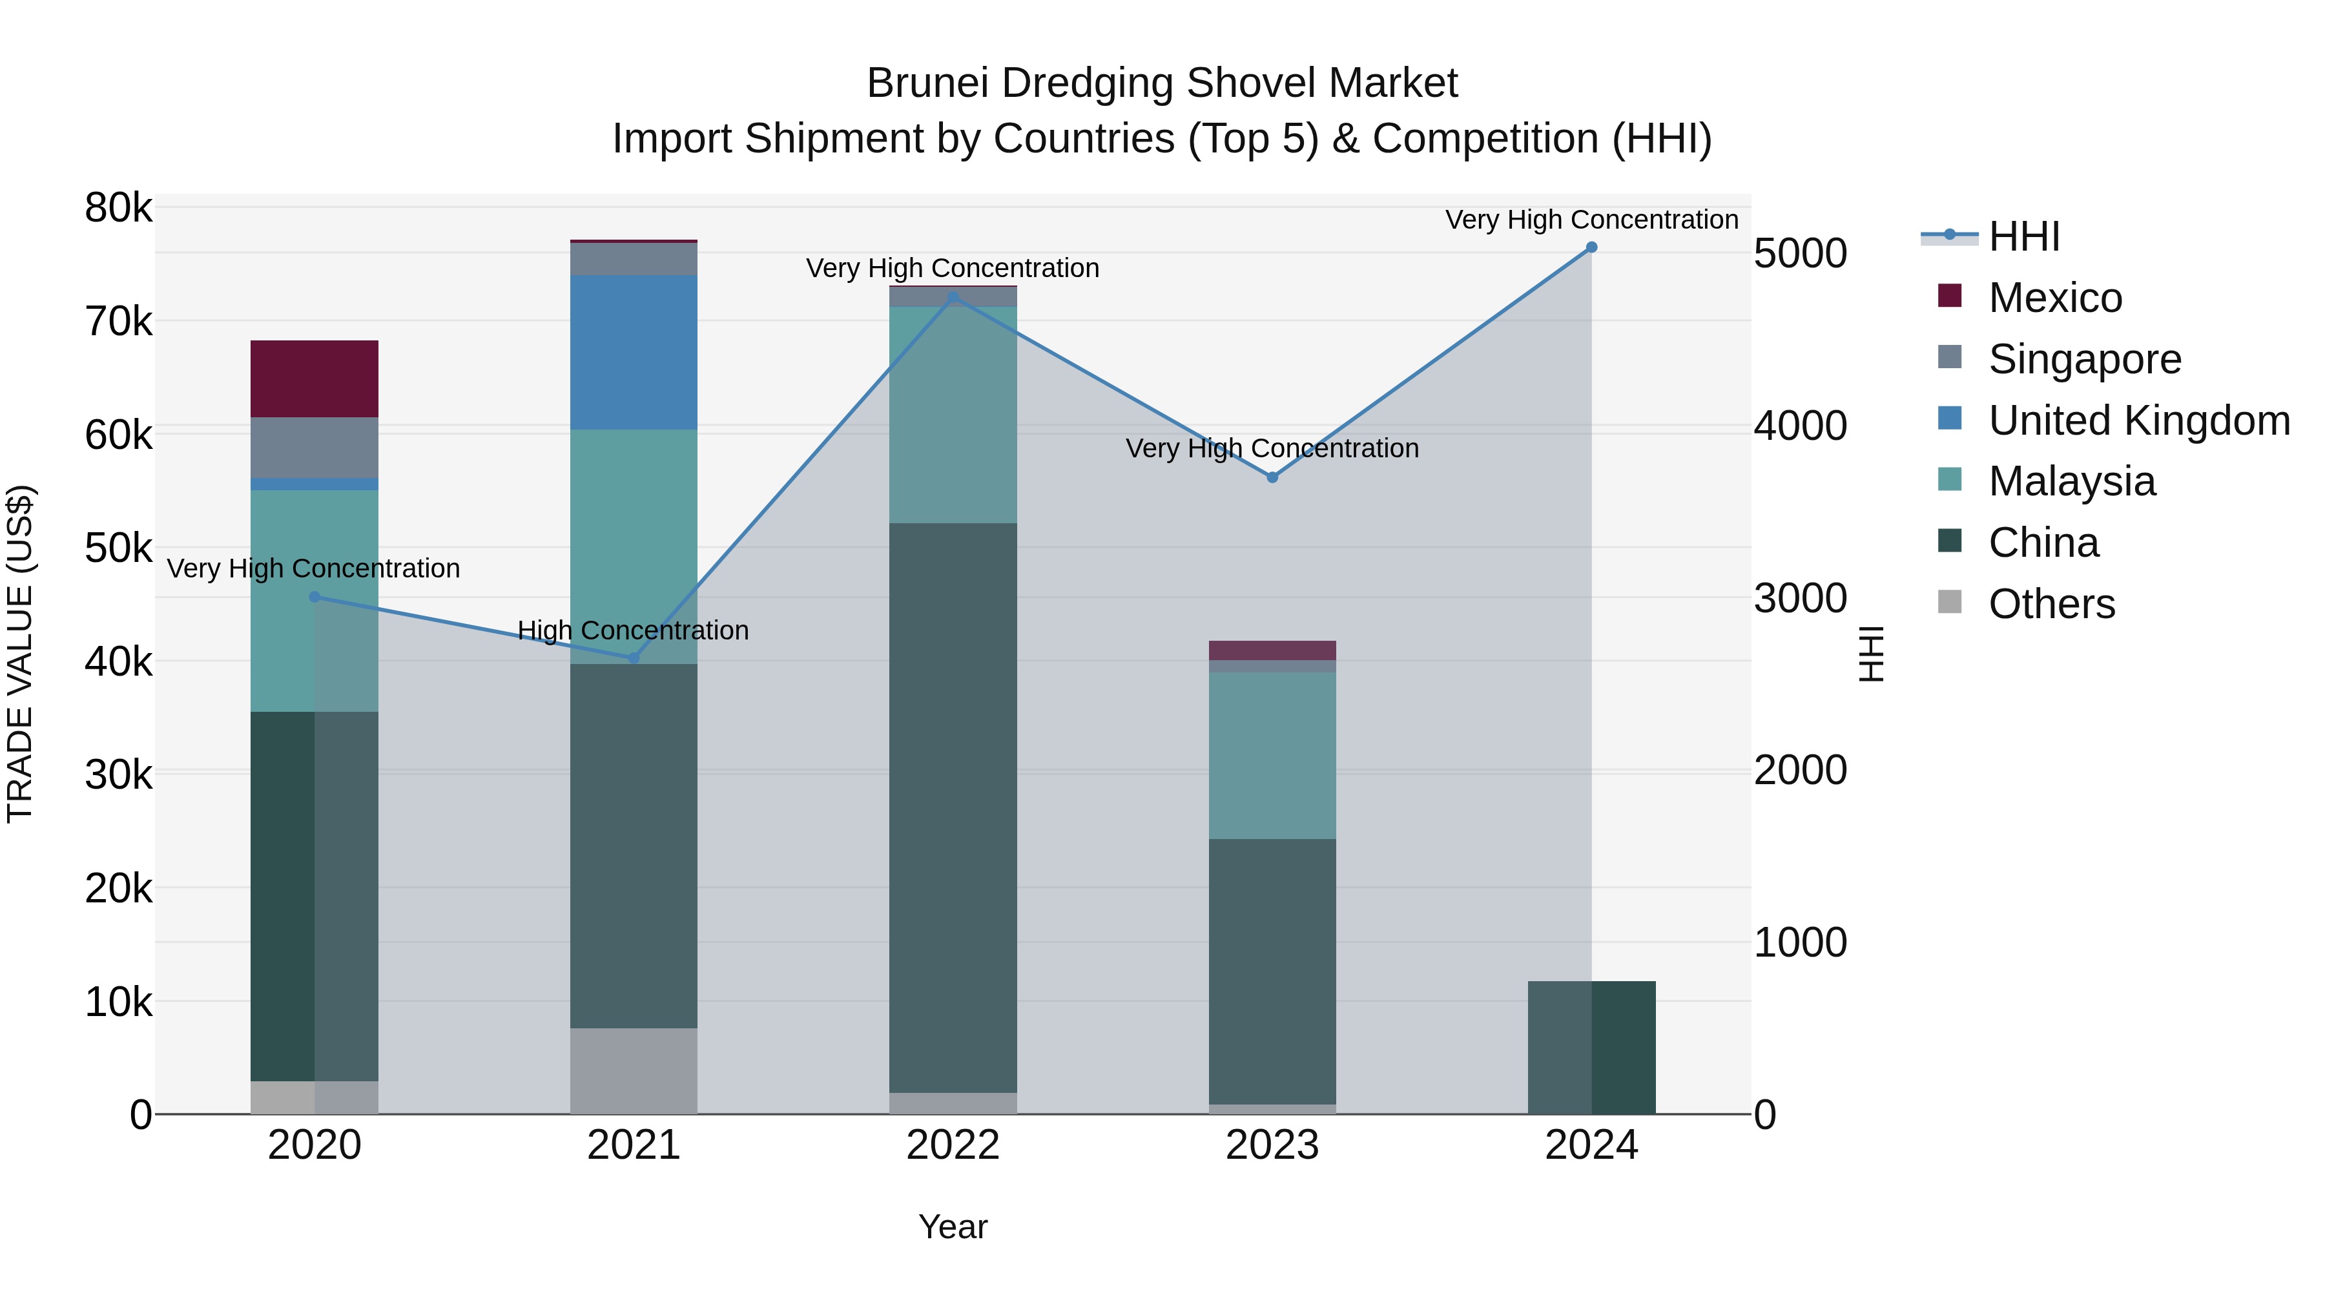Viewport: 2325px width, 1308px height.
Task: Click the 'Very High Concentration' label near 2020
Action: pyautogui.click(x=313, y=568)
